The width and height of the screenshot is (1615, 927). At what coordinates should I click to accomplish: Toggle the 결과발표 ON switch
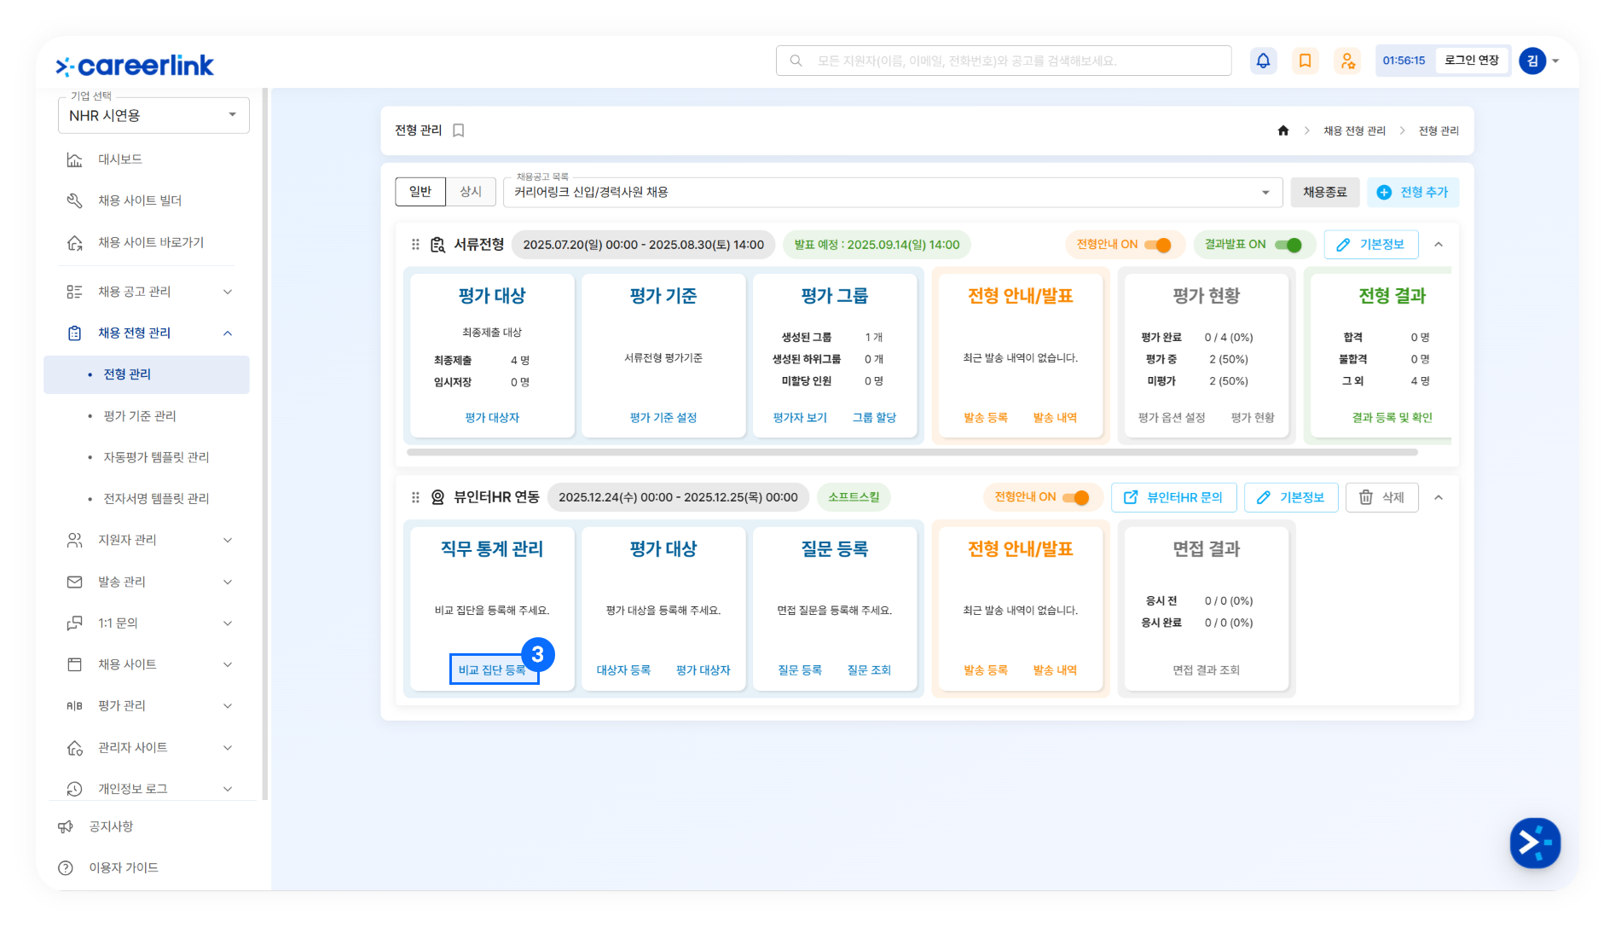[1288, 245]
